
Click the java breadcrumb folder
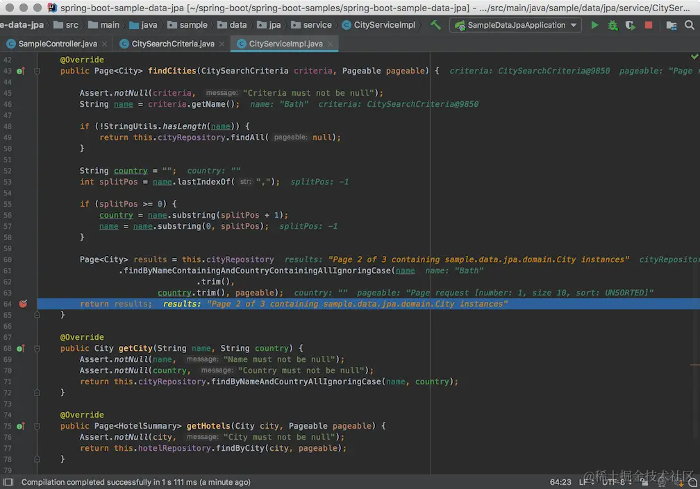pos(143,25)
